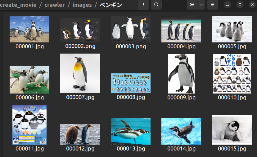Screen dimensions: 257x157
Task: Select thumbnail of 000004.jpg king penguins
Action: click(x=181, y=29)
